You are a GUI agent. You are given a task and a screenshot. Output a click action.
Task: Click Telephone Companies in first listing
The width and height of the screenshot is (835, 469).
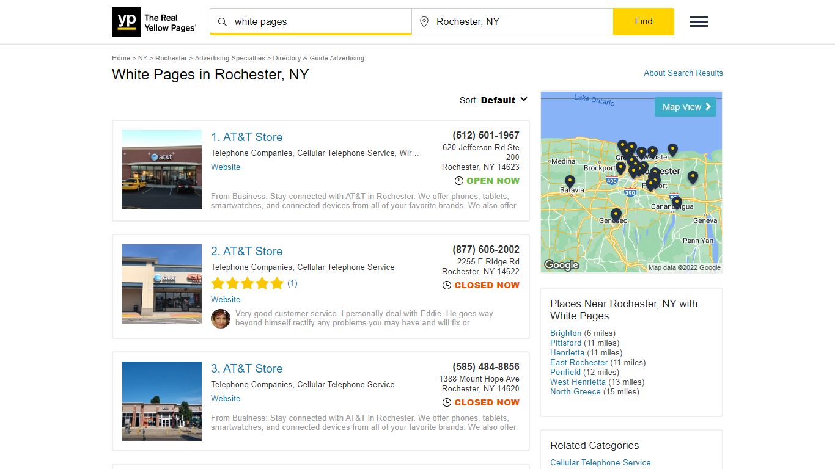point(252,153)
